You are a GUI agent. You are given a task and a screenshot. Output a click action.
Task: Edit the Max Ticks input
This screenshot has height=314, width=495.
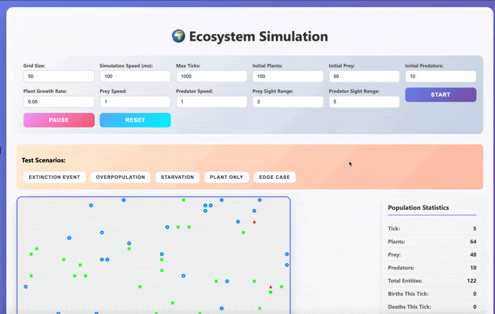(211, 76)
